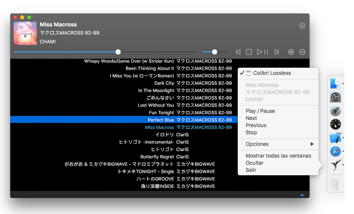Screen dimensions: 354x214
Task: Select Mostrar todas las ventanas
Action: pyautogui.click(x=278, y=156)
